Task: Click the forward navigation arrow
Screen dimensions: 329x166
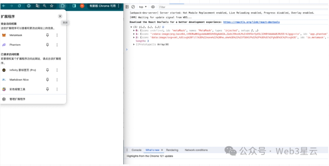Action: pyautogui.click(x=12, y=6)
